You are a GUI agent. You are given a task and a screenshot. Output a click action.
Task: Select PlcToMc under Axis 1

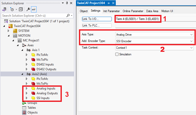pyautogui.click(x=42, y=55)
